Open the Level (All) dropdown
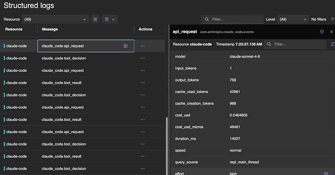This screenshot has height=175, width=335. [x=293, y=20]
